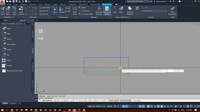This screenshot has width=200, height=112.
Task: Run the Test Block tool
Action: coord(14,11)
